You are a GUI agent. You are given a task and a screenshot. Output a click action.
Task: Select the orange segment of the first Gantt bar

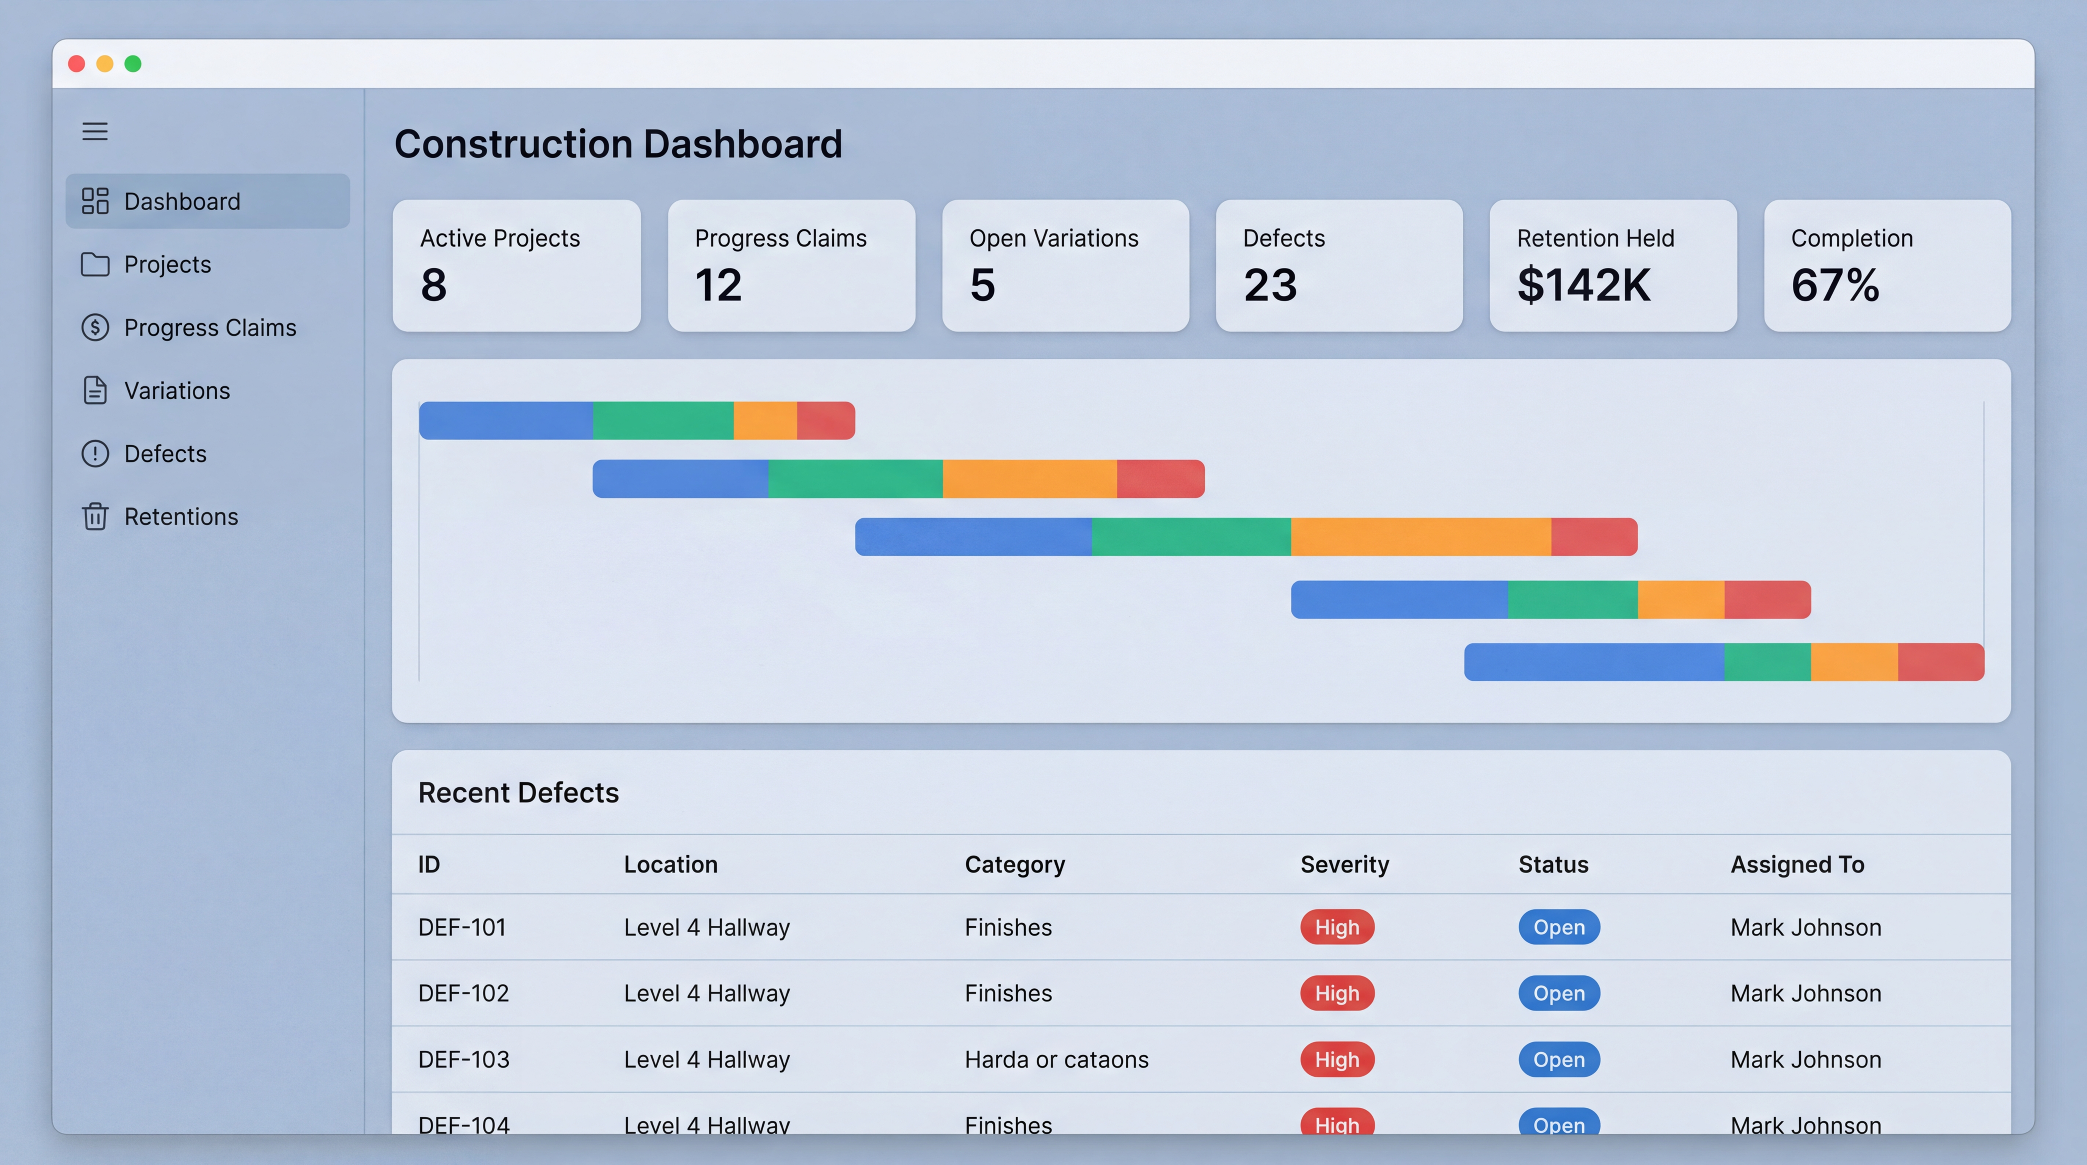(x=765, y=421)
